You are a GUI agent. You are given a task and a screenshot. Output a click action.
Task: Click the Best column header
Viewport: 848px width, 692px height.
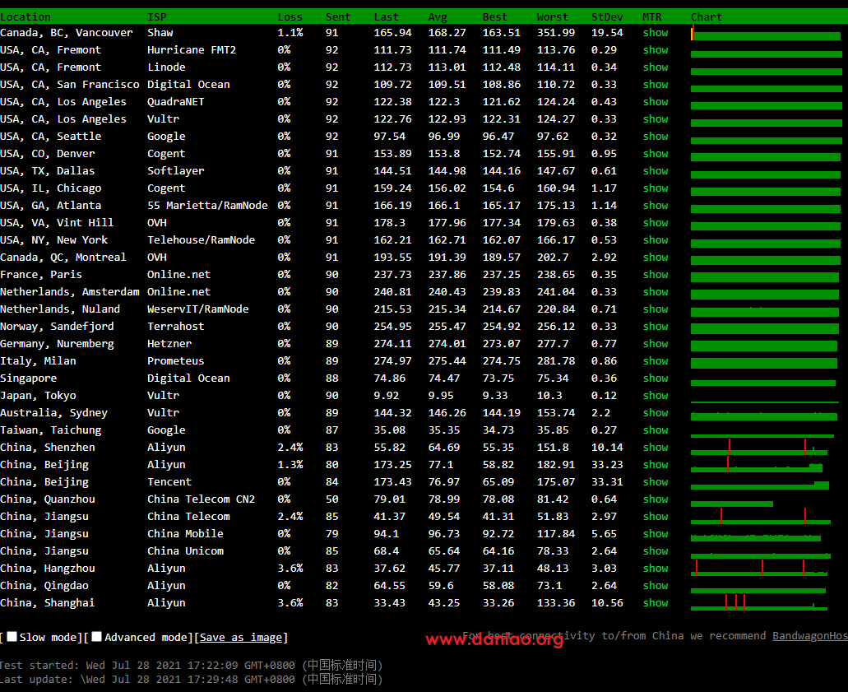tap(495, 16)
